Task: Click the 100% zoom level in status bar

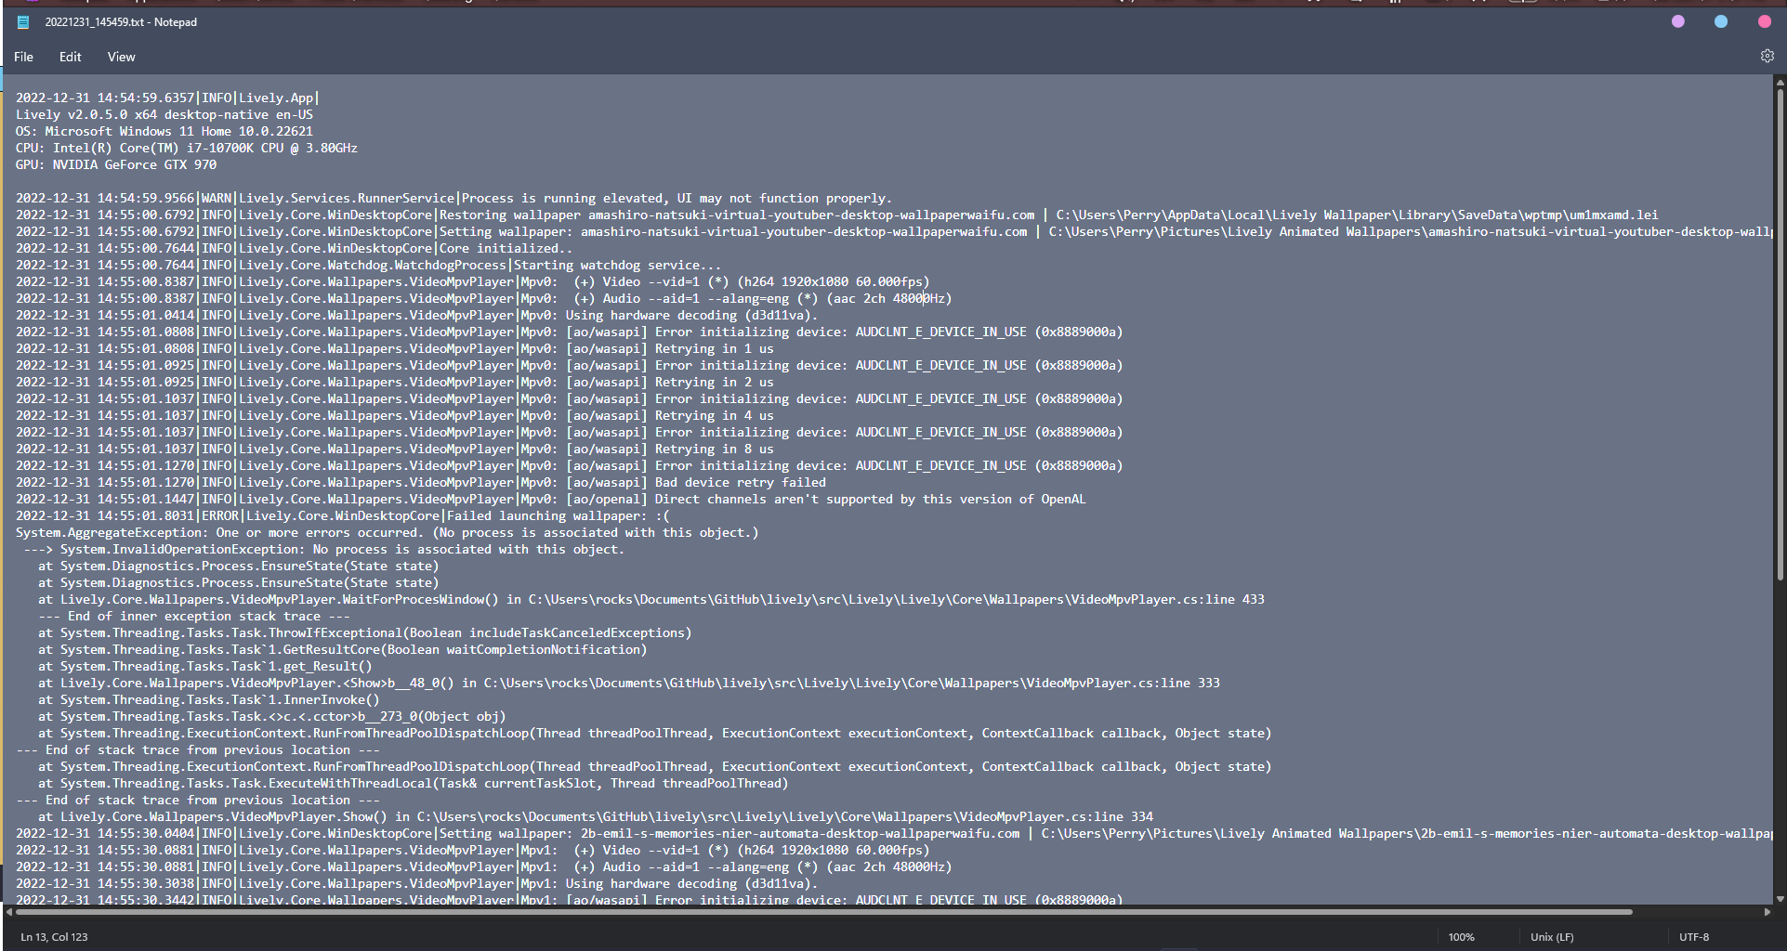Action: tap(1461, 936)
